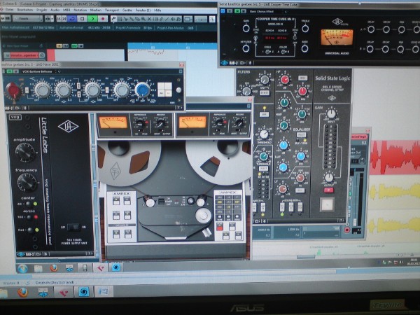Flip Cooper Time Cube Coils 1/2 switch
Screen dimensions: 420x315
click(267, 52)
